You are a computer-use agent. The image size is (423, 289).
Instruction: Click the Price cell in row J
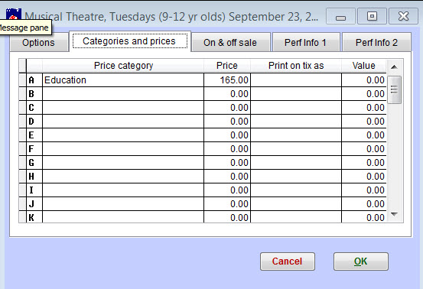(x=227, y=204)
